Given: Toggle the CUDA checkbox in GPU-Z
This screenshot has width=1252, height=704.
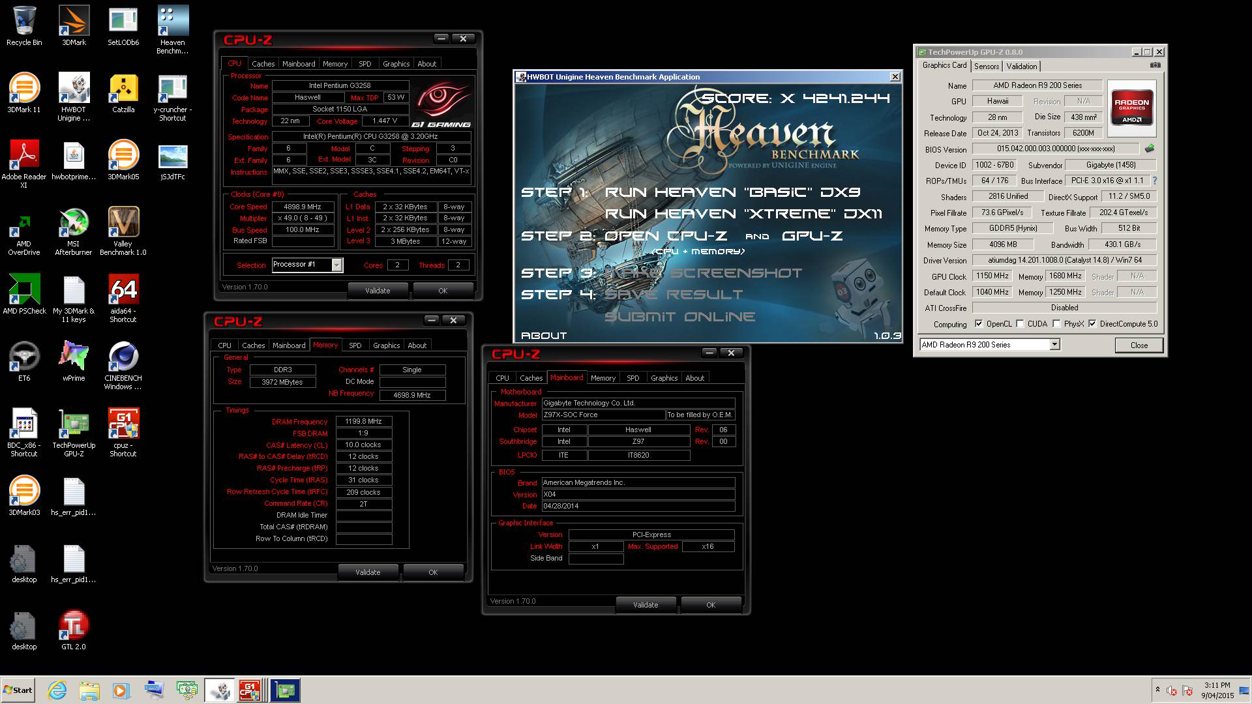Looking at the screenshot, I should click(x=1020, y=324).
